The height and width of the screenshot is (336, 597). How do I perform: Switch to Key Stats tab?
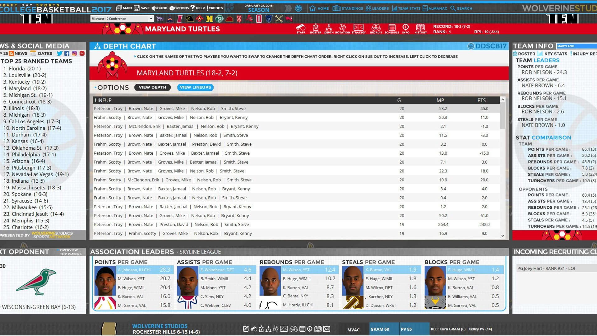(552, 54)
